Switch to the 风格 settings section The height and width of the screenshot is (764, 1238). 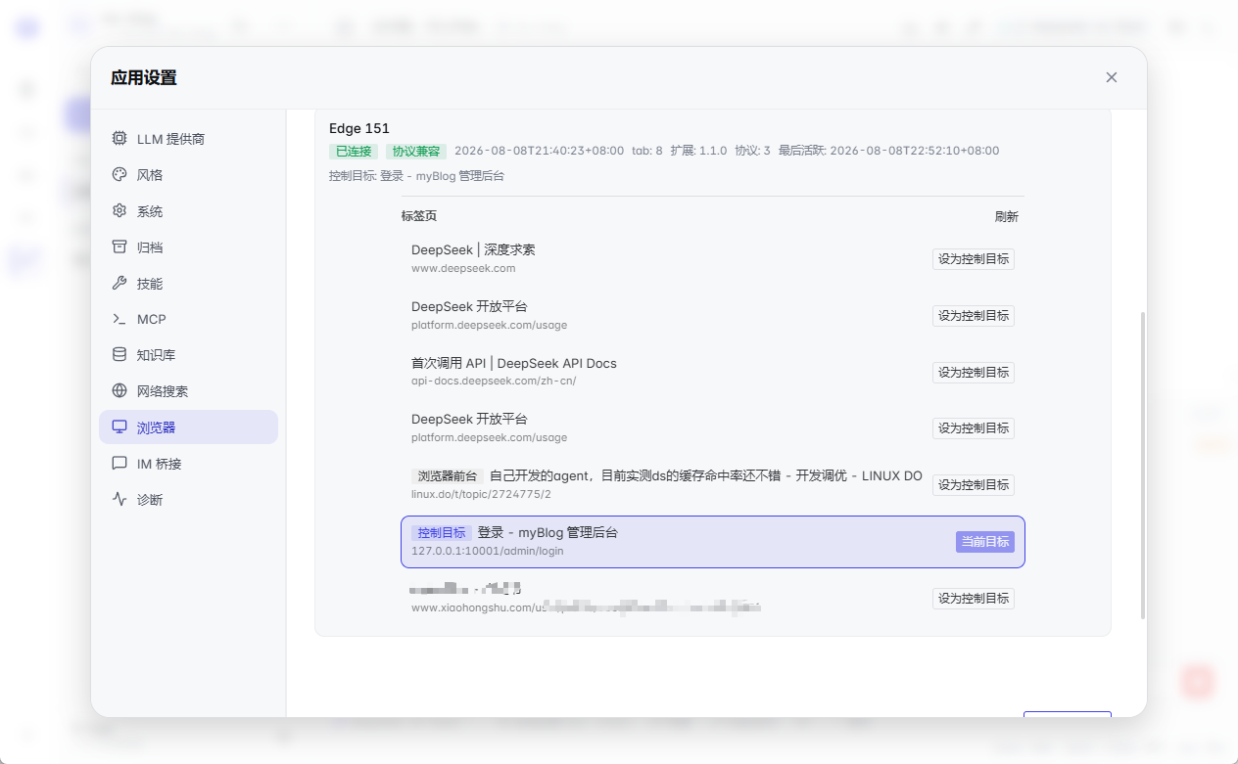[x=188, y=175]
